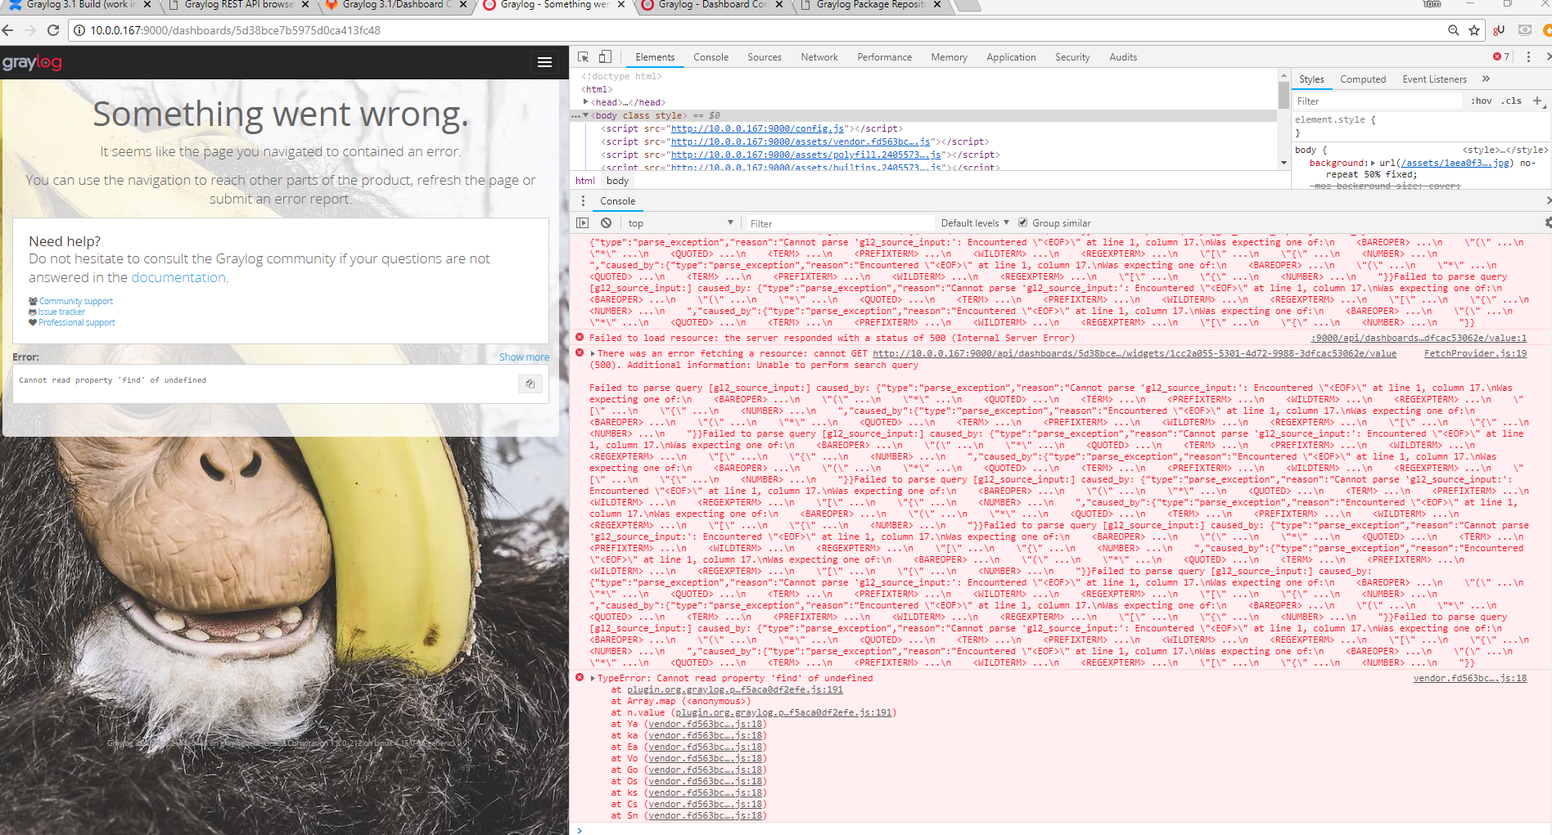
Task: Show the console sidebar
Action: (583, 223)
